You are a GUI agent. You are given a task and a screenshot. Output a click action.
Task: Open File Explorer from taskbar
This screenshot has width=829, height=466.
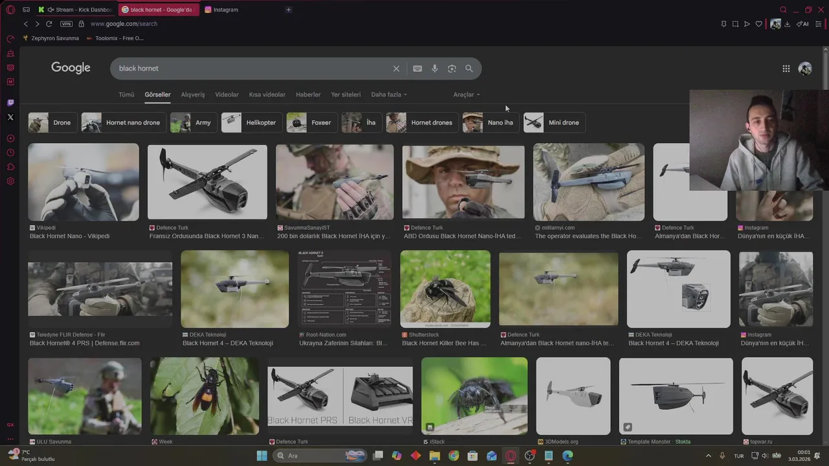(435, 456)
